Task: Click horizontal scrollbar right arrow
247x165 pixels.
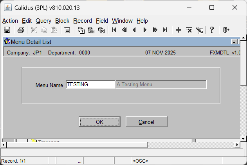Action: coord(237,145)
